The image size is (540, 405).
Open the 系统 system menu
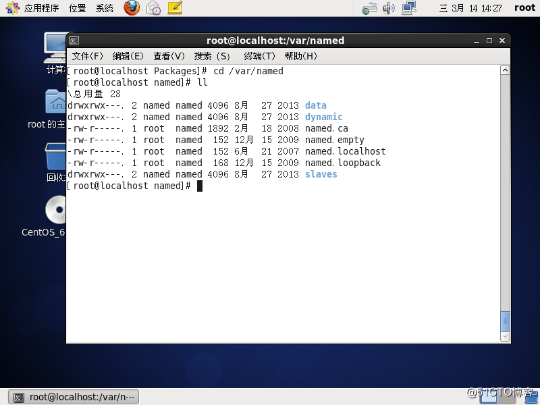pyautogui.click(x=105, y=8)
